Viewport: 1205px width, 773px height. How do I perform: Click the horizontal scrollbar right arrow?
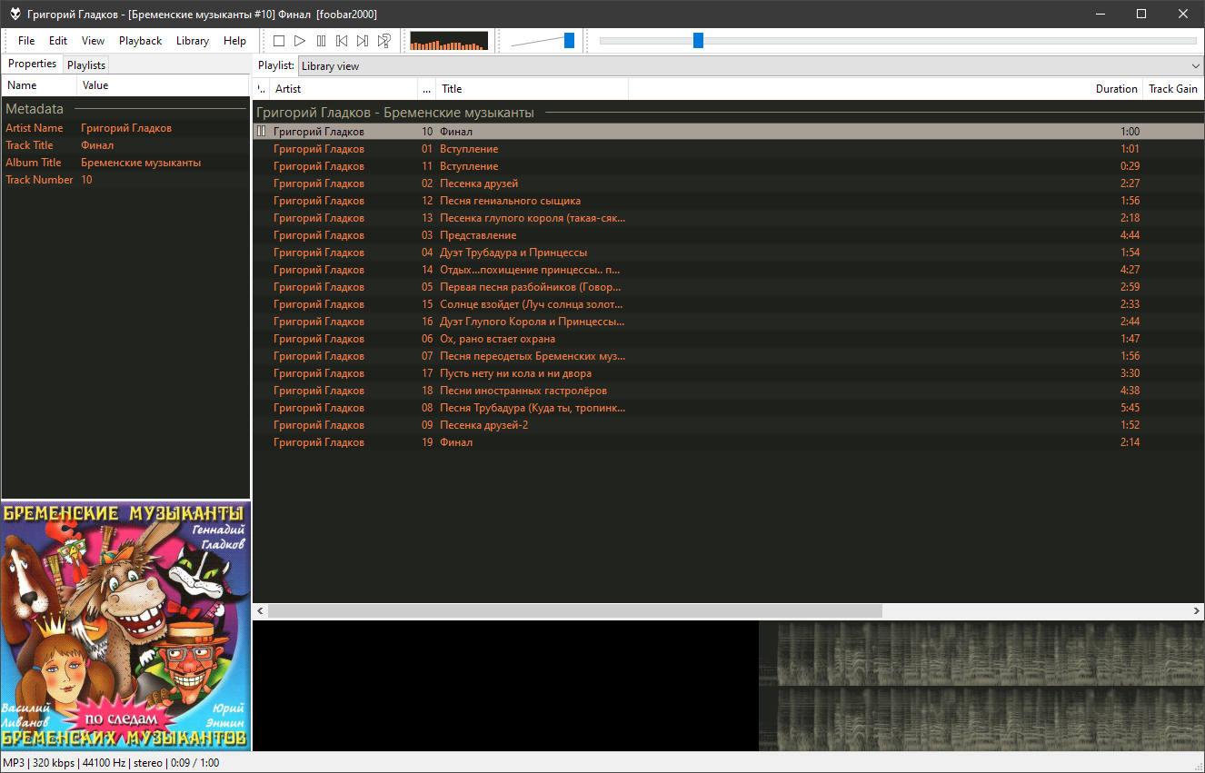click(1196, 611)
